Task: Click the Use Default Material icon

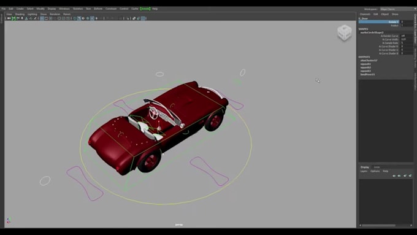Action: click(83, 18)
